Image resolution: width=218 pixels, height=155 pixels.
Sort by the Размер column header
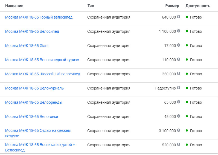click(x=172, y=6)
